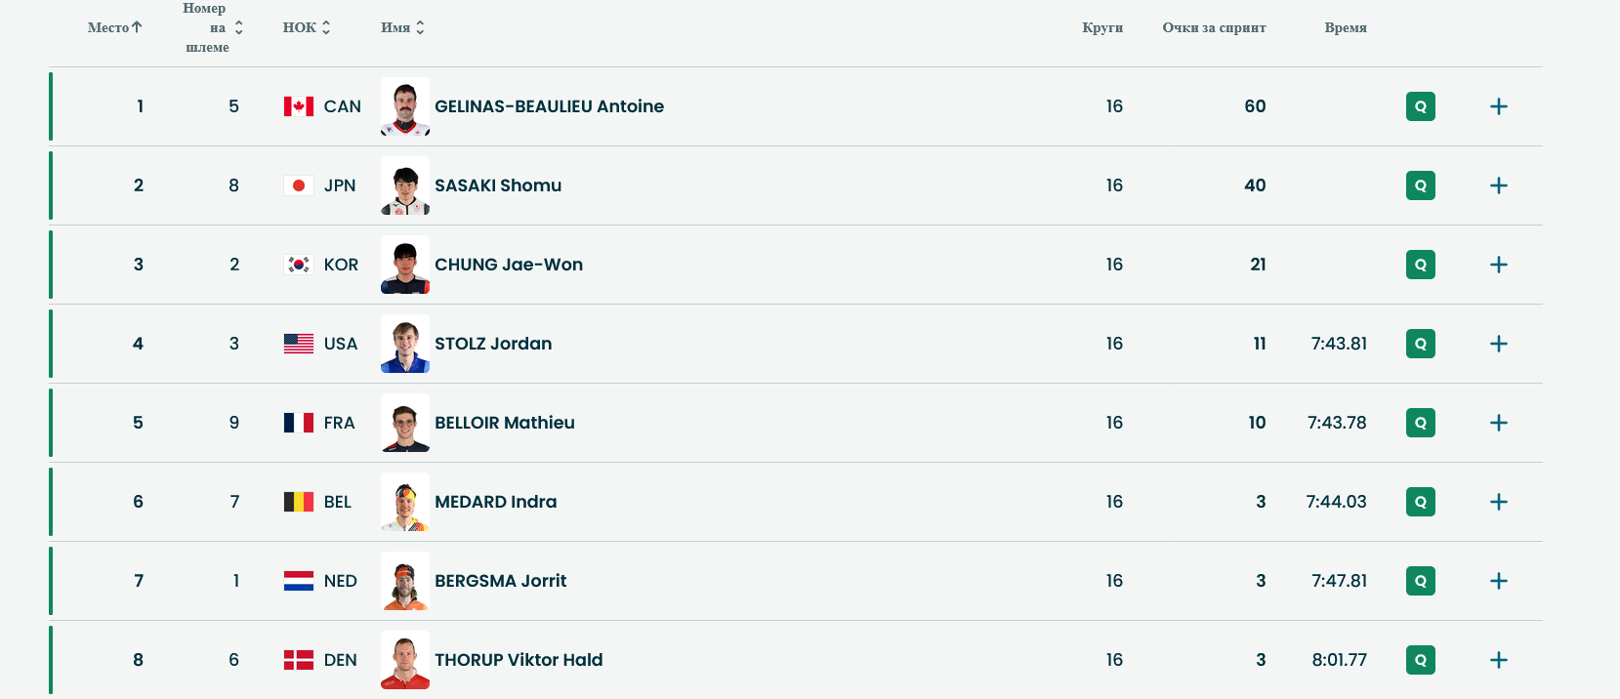1620x699 pixels.
Task: Expand details for Stolz Jordan row
Action: click(x=1499, y=344)
